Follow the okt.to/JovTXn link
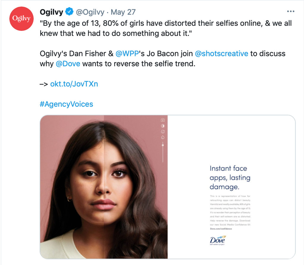 74,84
